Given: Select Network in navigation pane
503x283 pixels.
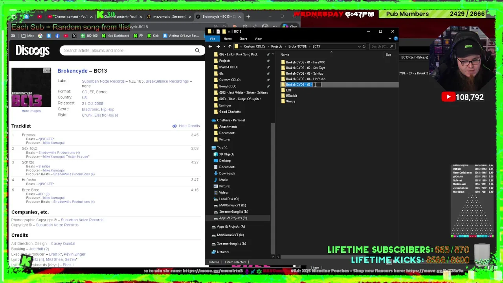Looking at the screenshot, I should pos(223,252).
